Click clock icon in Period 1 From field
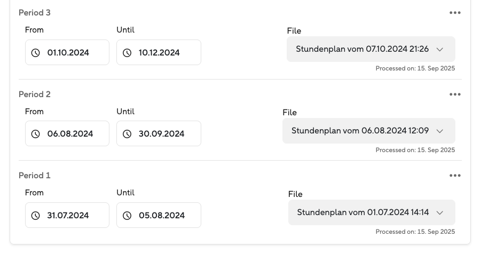Viewport: 481px width, 253px height. coord(36,216)
